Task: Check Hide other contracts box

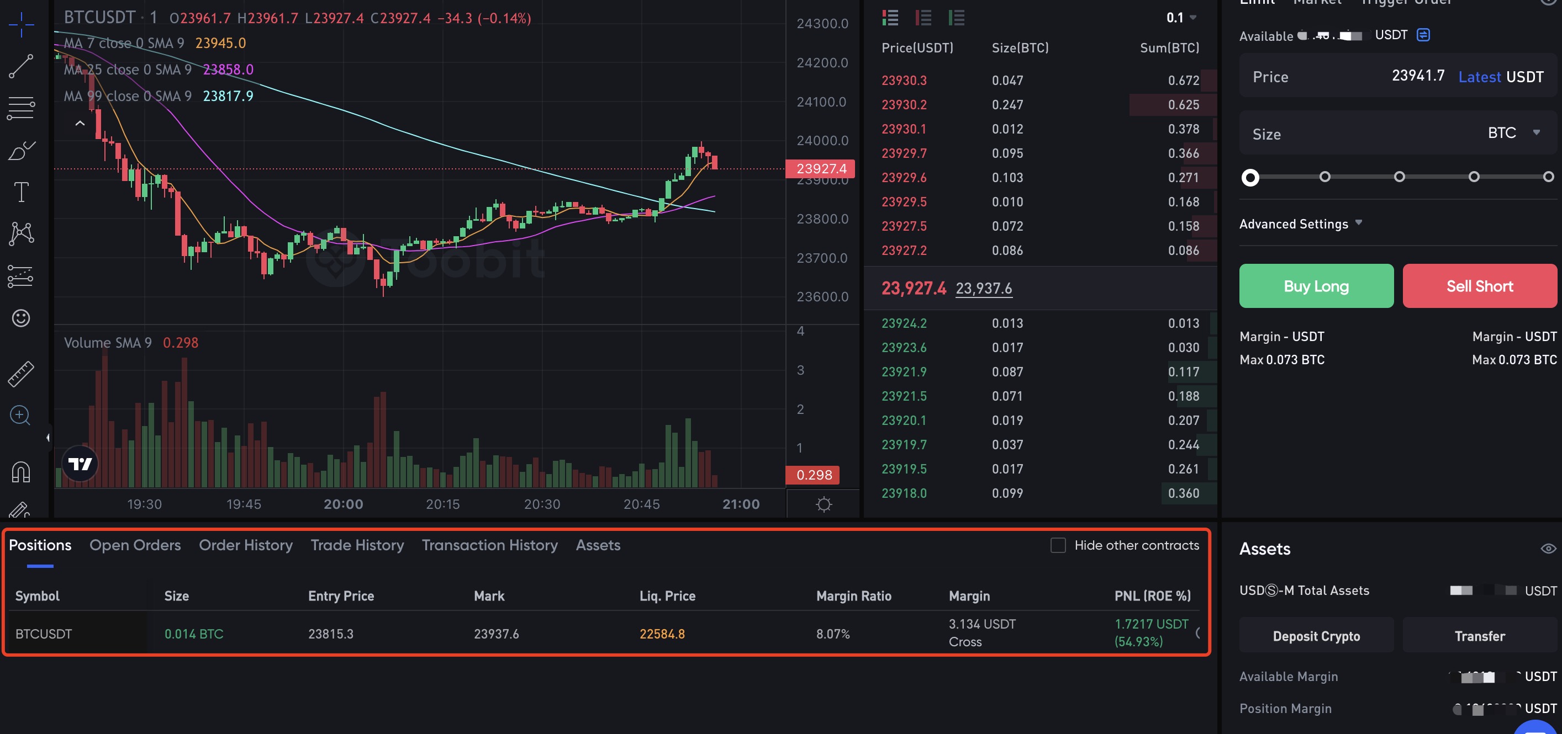Action: point(1058,545)
